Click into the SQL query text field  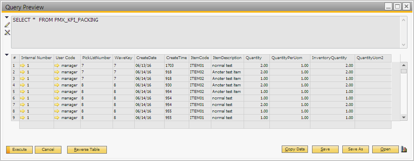coord(206,32)
